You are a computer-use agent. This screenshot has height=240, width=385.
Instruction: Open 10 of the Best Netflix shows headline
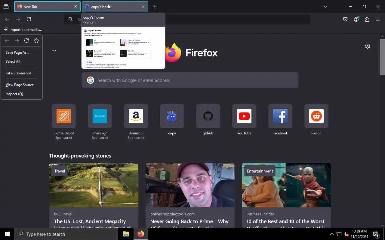[x=285, y=221]
